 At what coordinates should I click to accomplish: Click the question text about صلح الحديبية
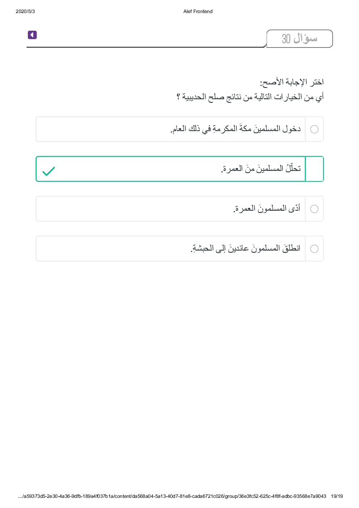pyautogui.click(x=250, y=97)
